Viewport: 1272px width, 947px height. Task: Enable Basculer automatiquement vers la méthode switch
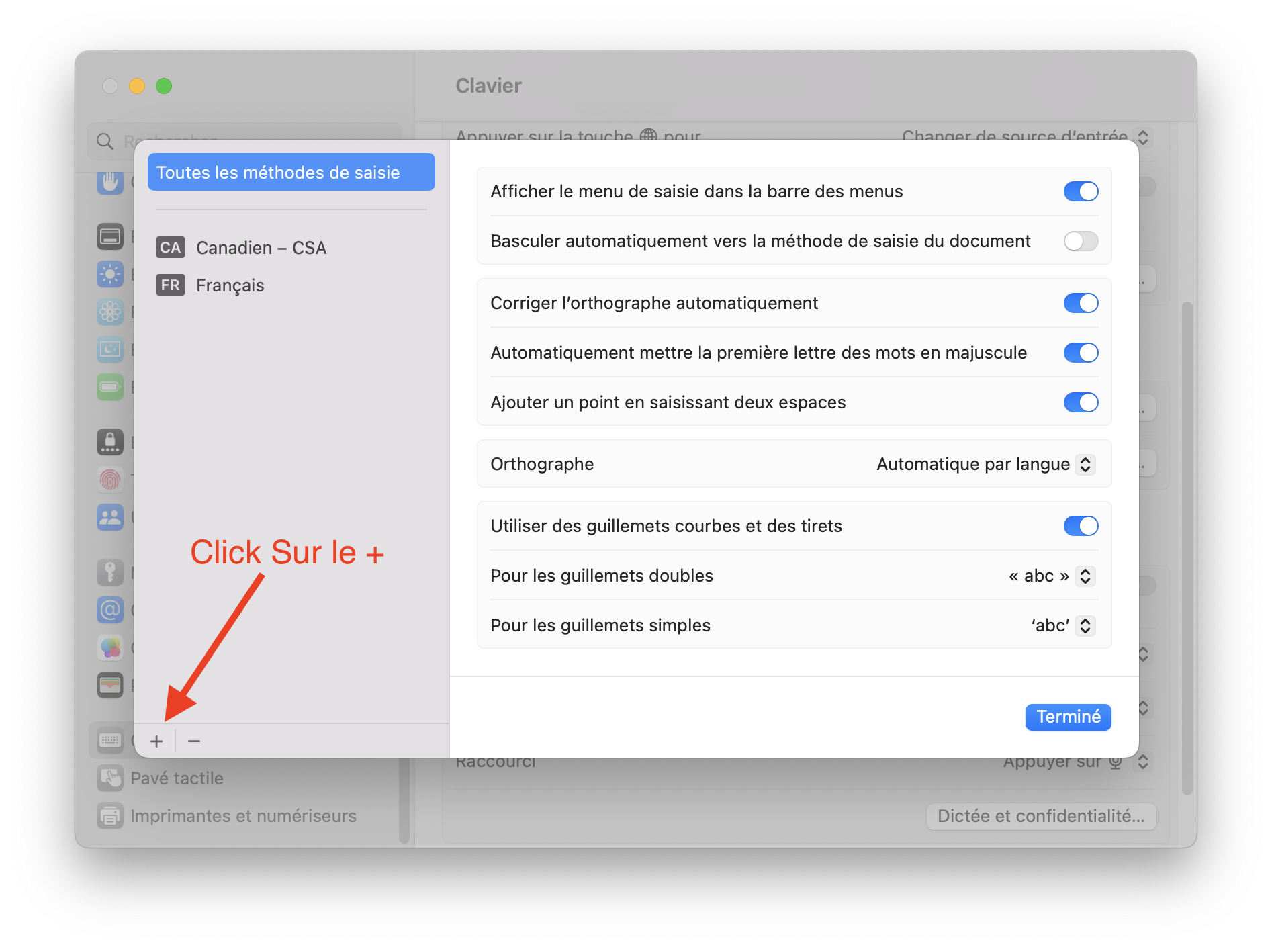pos(1081,241)
